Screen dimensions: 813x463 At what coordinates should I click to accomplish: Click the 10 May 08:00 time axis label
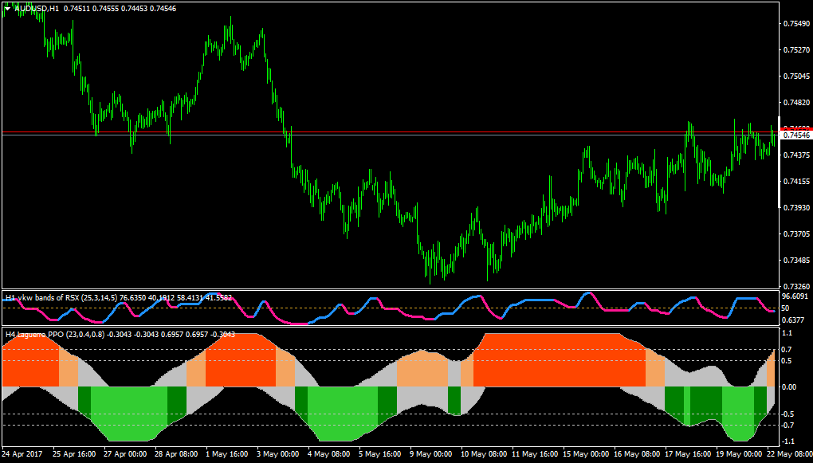click(485, 453)
